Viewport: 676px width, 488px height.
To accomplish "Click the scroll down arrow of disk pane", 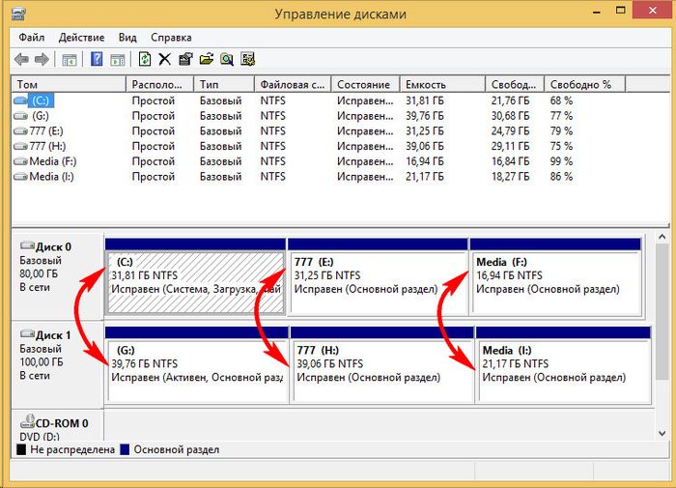I will click(662, 433).
